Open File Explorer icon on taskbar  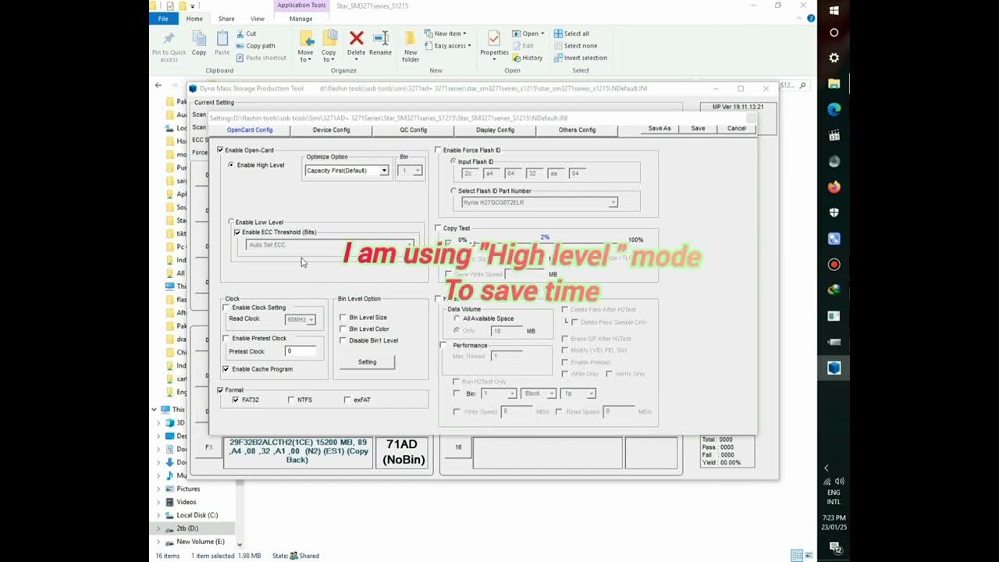(x=834, y=84)
